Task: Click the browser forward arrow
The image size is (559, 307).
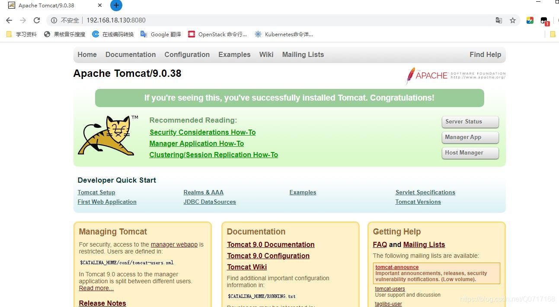Action: 23,20
